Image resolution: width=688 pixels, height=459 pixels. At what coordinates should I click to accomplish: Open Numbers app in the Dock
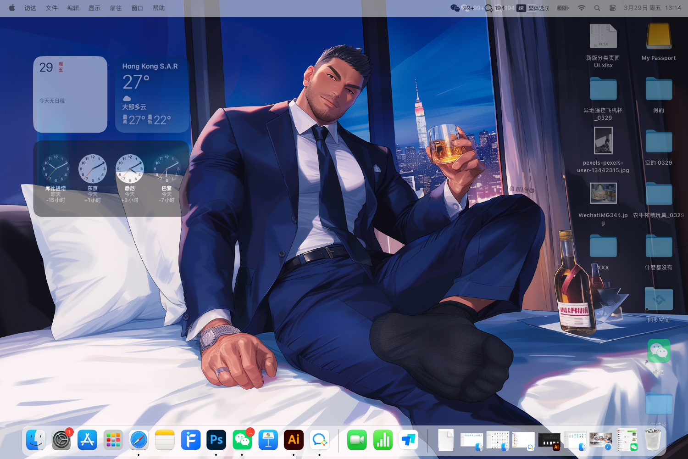point(383,440)
